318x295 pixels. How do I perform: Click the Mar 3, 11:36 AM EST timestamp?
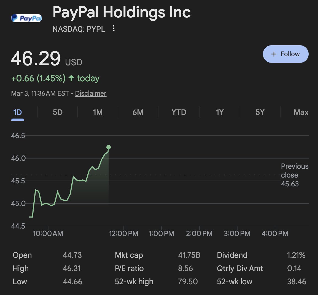(40, 93)
